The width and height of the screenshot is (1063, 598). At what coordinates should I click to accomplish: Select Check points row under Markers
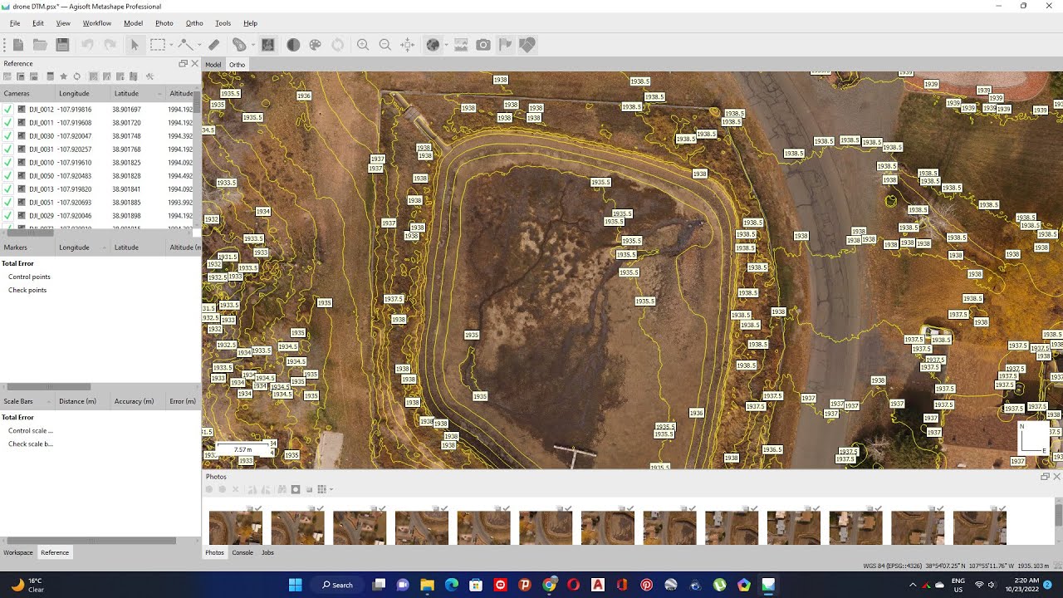[27, 290]
